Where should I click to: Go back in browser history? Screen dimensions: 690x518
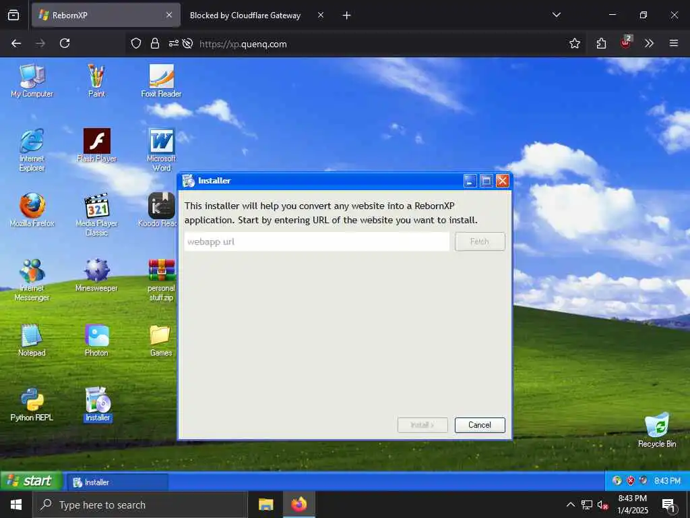point(16,43)
